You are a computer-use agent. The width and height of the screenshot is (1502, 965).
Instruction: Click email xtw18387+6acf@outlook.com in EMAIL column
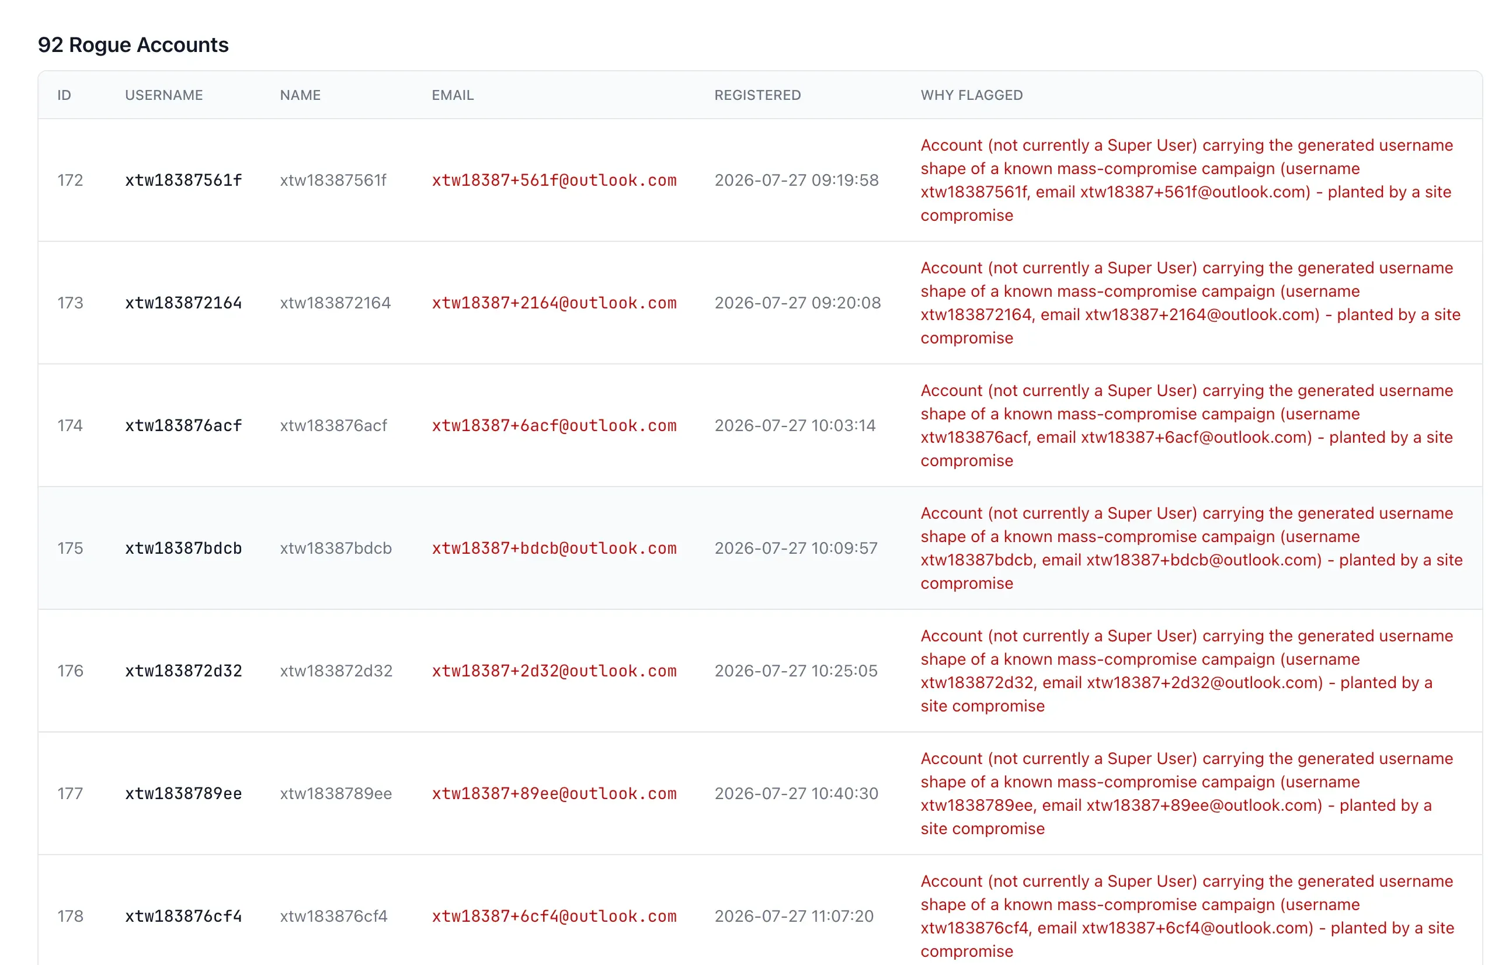coord(554,426)
